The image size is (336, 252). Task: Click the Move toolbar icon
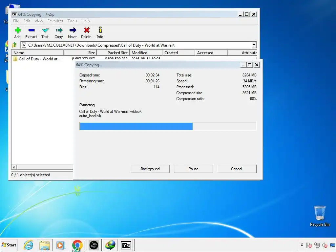(73, 32)
